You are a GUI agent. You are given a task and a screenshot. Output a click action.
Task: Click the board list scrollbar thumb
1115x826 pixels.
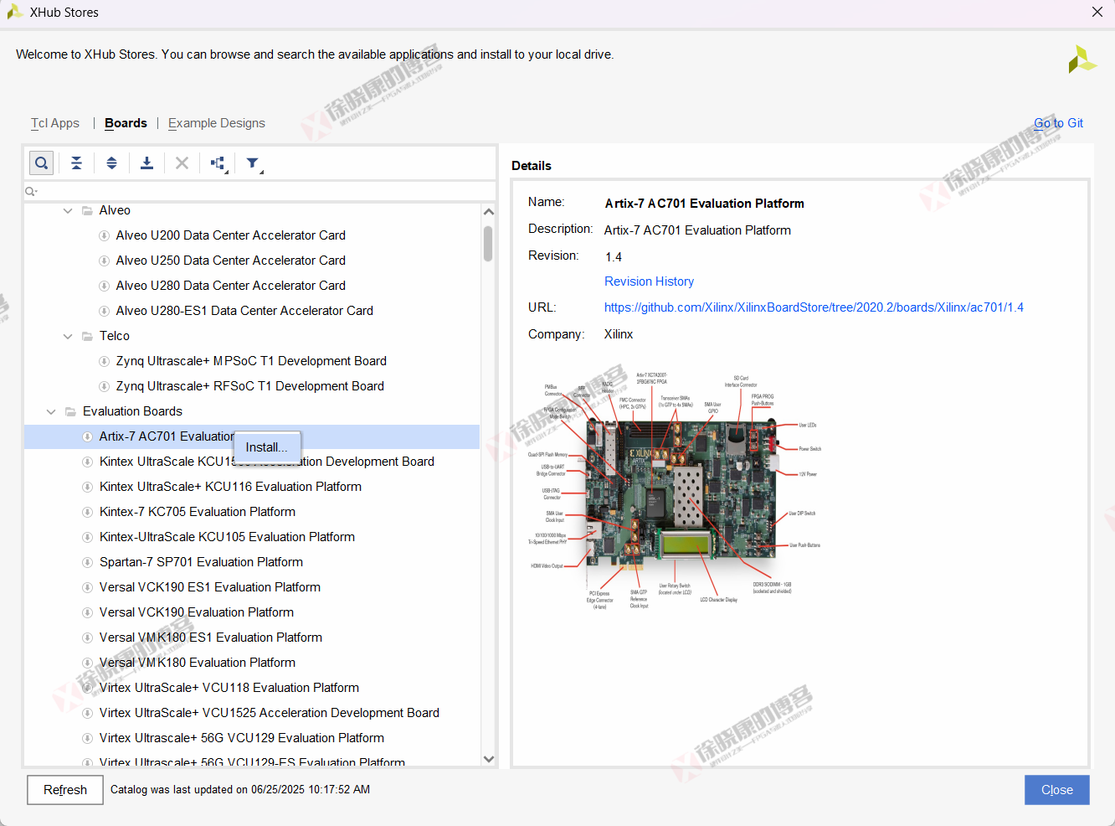click(x=488, y=244)
